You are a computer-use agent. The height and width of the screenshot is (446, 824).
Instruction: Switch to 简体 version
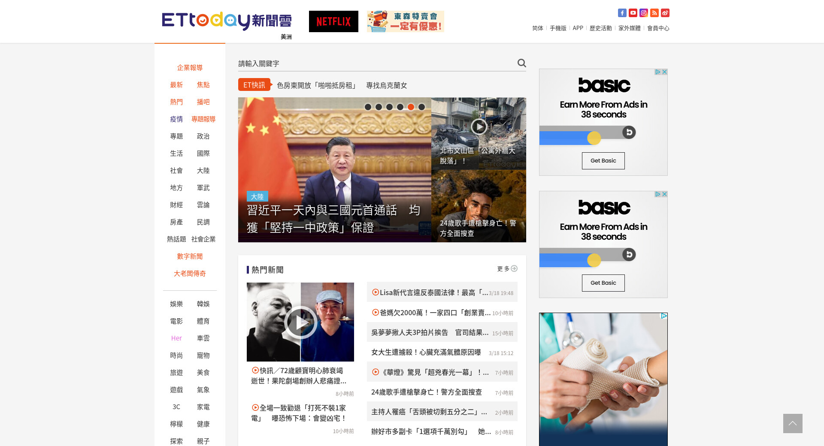(538, 28)
